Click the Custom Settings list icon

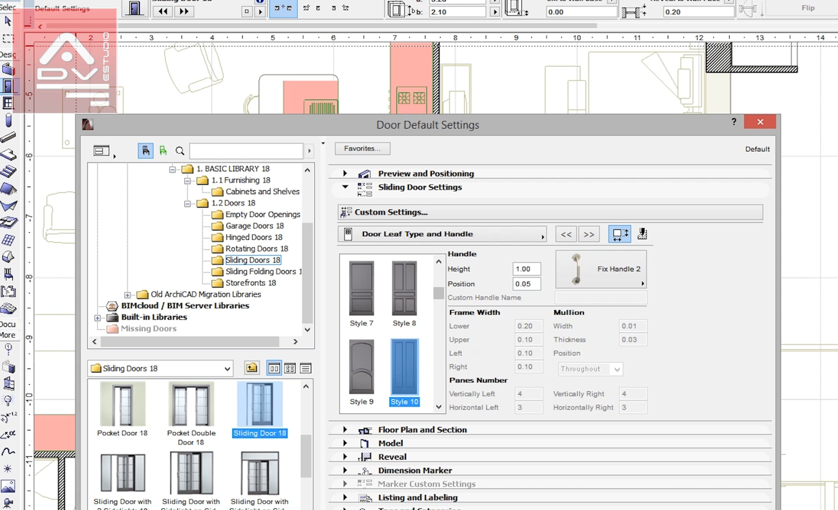click(x=346, y=212)
